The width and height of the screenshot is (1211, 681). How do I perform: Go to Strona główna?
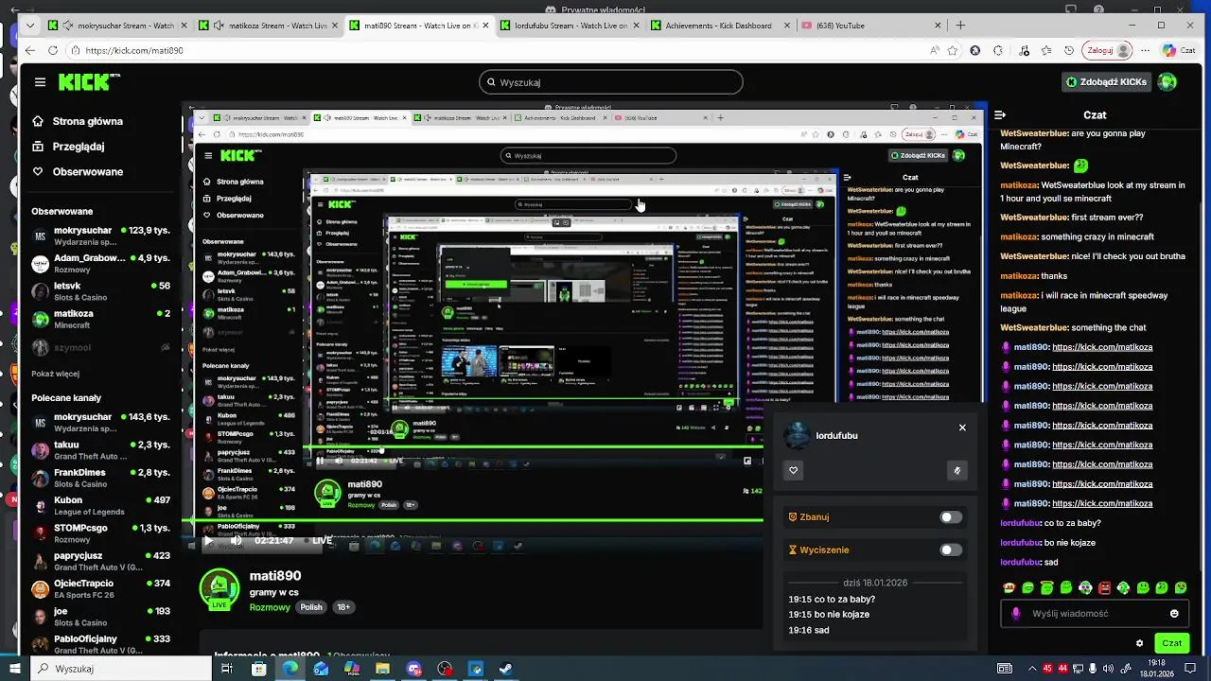pos(78,121)
